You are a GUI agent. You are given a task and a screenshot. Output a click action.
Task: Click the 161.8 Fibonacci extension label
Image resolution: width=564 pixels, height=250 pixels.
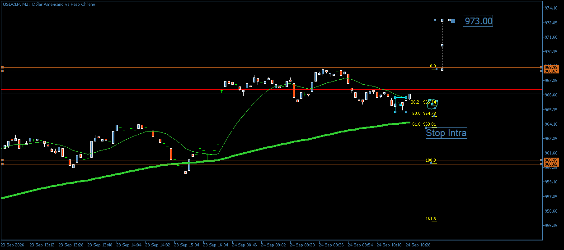coord(431,219)
